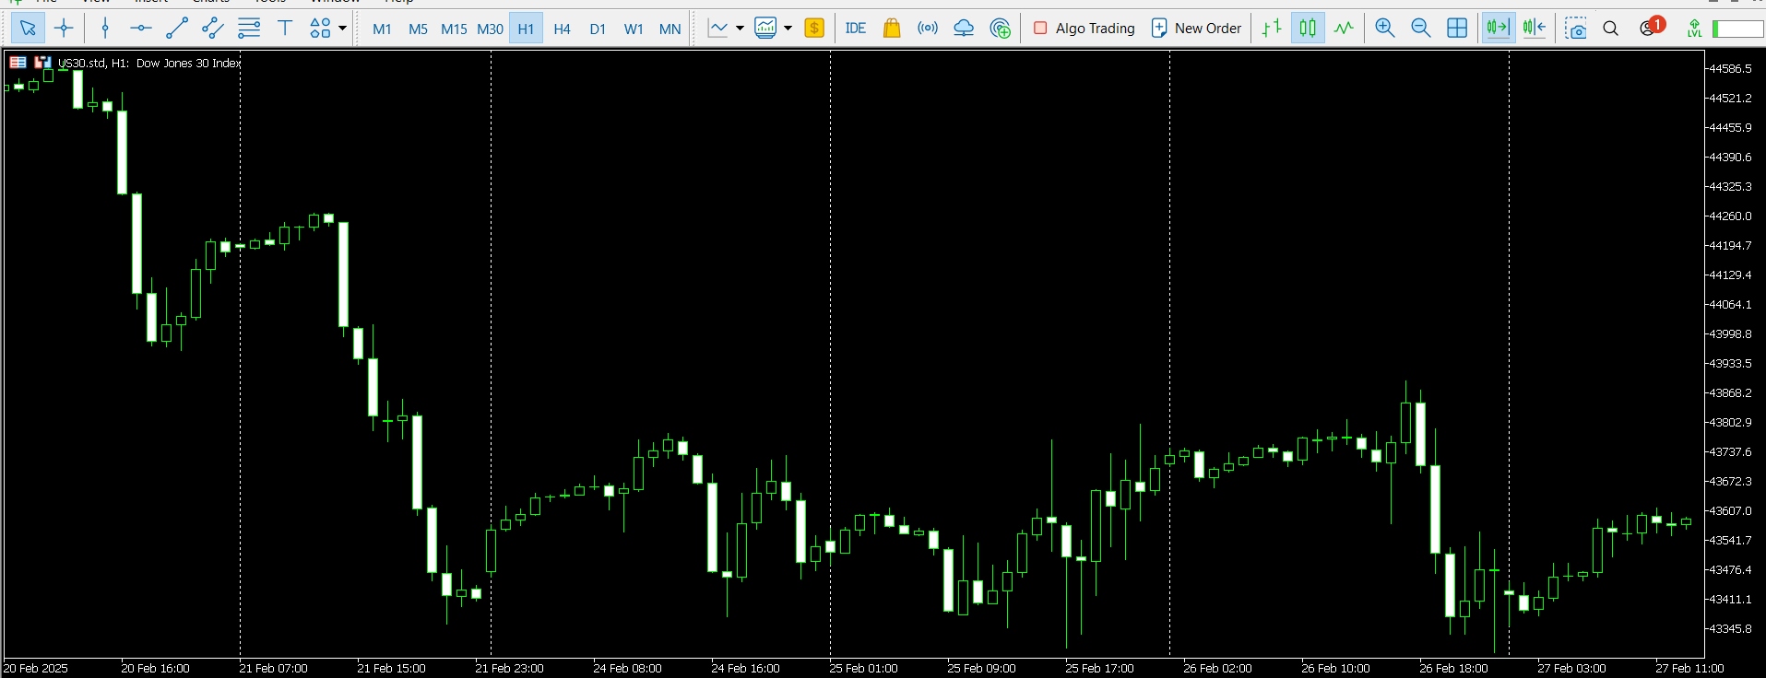1766x678 pixels.
Task: Switch chart to bar chart display
Action: pos(1272,28)
